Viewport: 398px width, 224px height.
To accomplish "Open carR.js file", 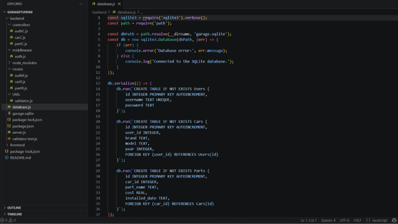I will [20, 82].
